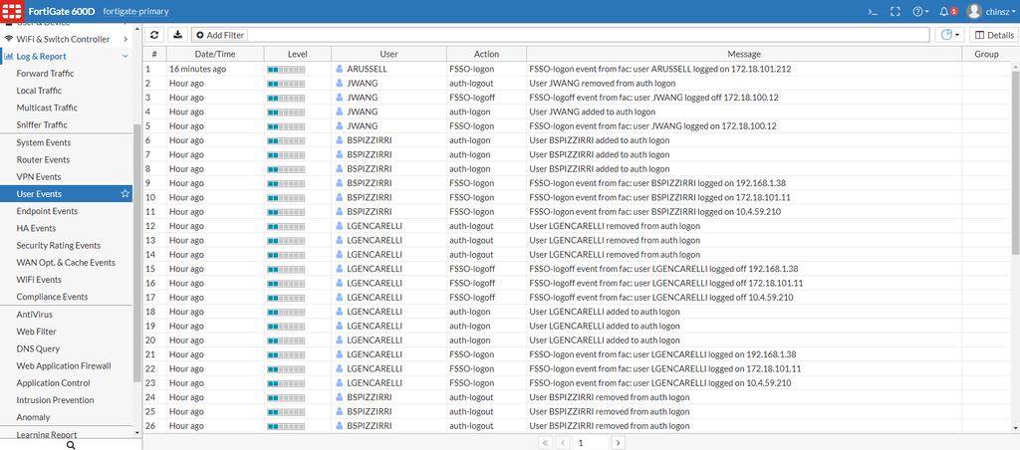Click the level bar in row 1

[x=286, y=69]
